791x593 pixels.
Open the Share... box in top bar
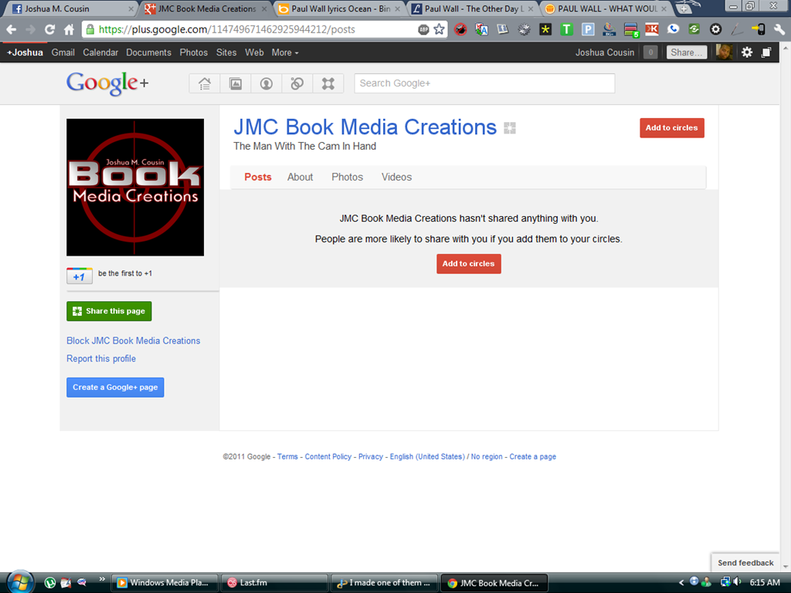686,53
